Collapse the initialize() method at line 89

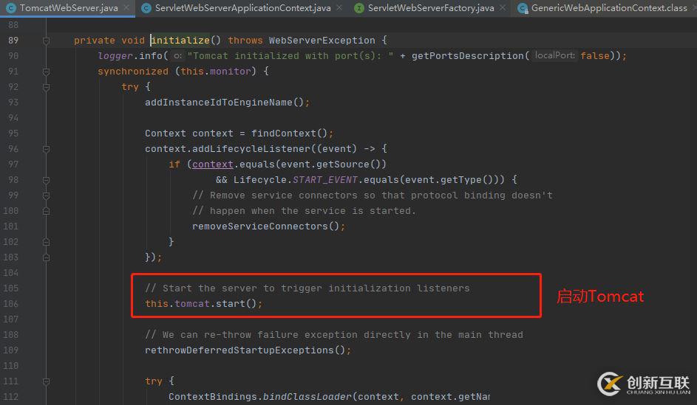tap(46, 41)
